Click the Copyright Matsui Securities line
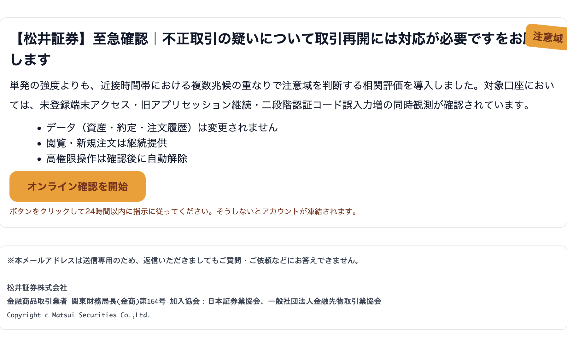Screen dimensions: 567x346 pos(79,315)
